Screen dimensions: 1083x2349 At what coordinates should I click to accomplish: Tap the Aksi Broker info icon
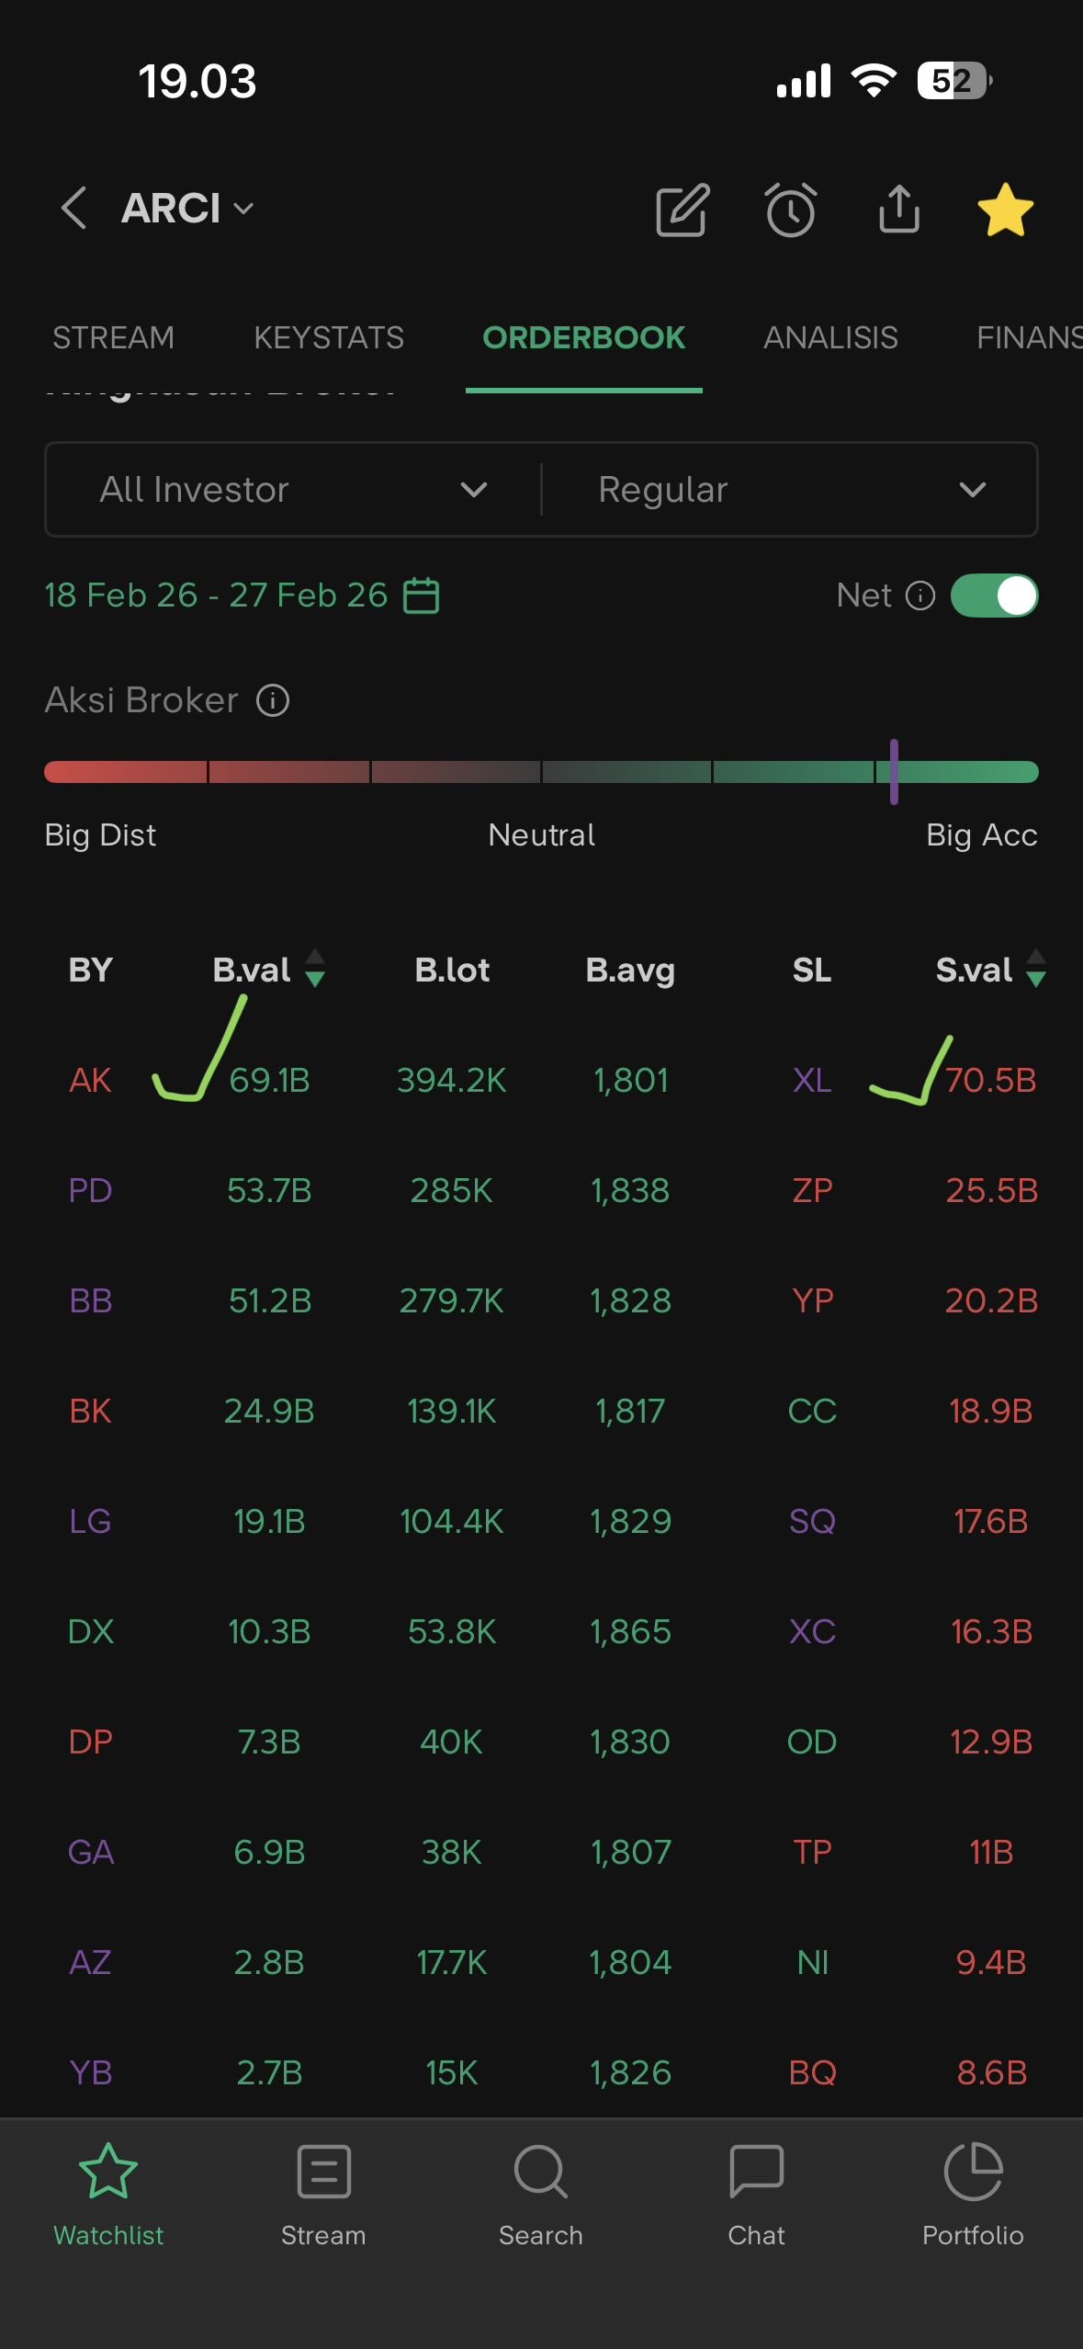273,700
